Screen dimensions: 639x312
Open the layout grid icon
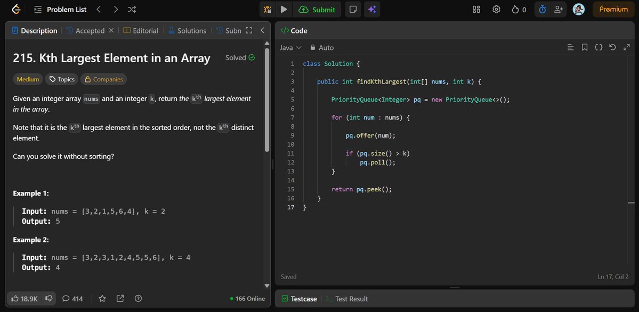[x=476, y=10]
